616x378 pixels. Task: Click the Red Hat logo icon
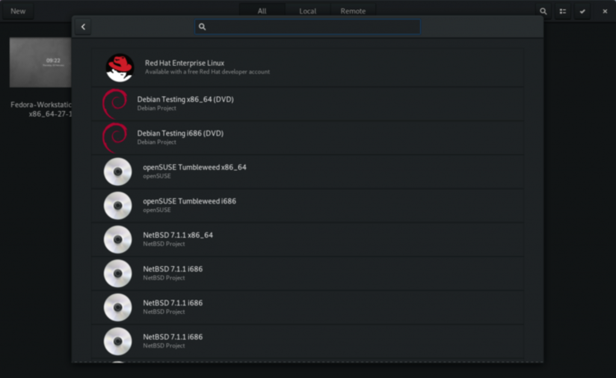(x=120, y=67)
